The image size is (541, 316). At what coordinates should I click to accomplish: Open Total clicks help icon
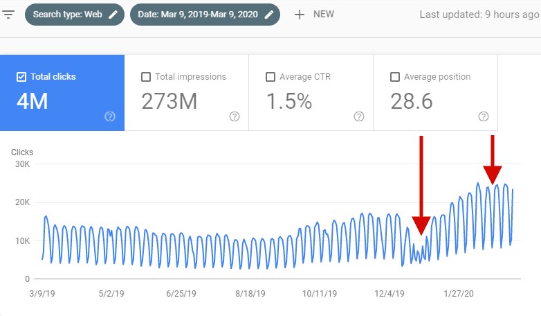(110, 116)
